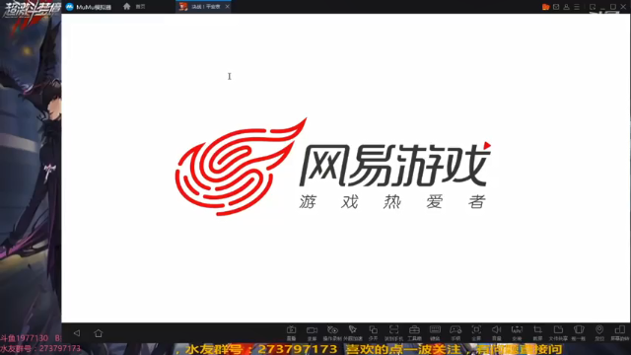Screen dimensions: 631x355
Task: Open the orange folder icon in title bar
Action: (x=545, y=7)
